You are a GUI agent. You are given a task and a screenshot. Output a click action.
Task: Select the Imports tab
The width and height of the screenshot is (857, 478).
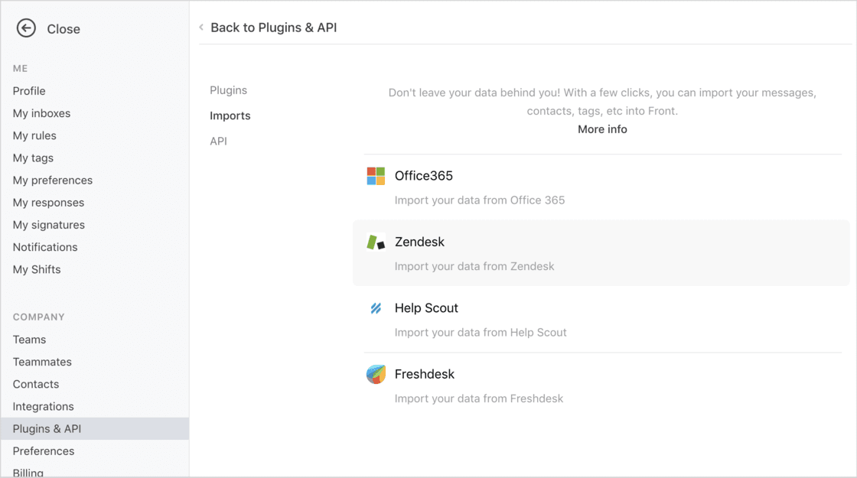point(230,115)
